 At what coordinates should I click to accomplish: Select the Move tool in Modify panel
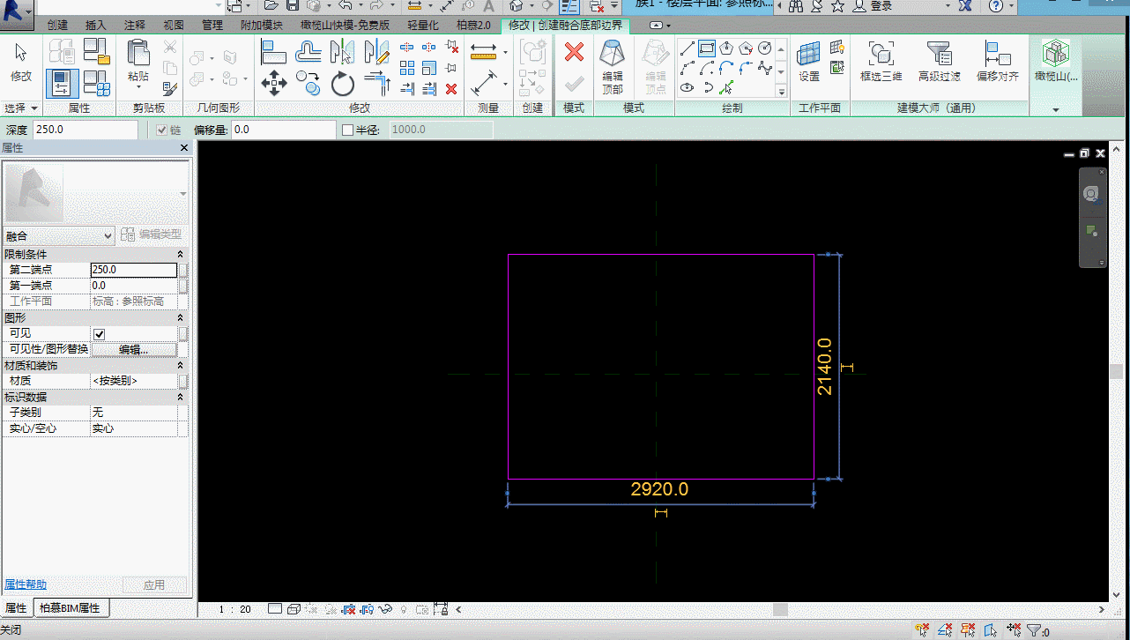pos(274,84)
